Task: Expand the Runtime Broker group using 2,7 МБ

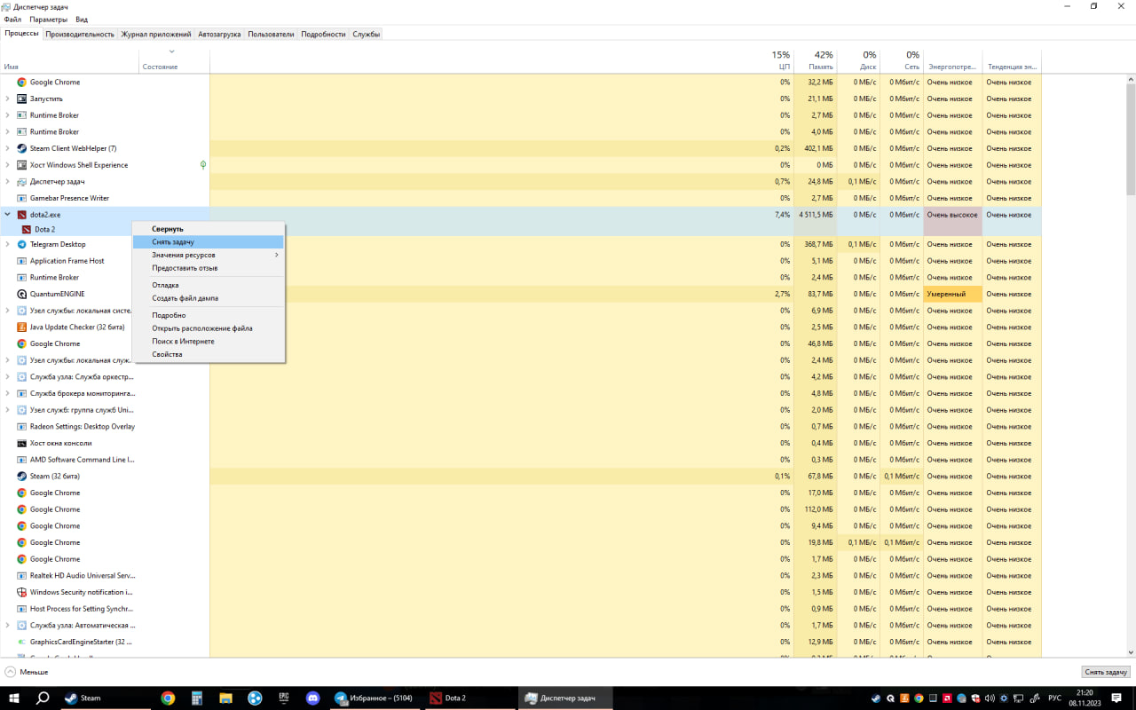Action: (8, 115)
